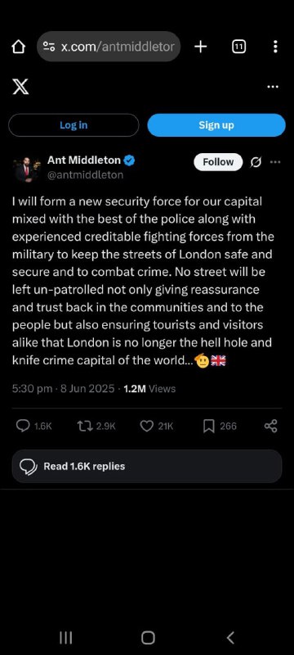Open the @antmiddleton handle link
The image size is (294, 655).
point(86,175)
